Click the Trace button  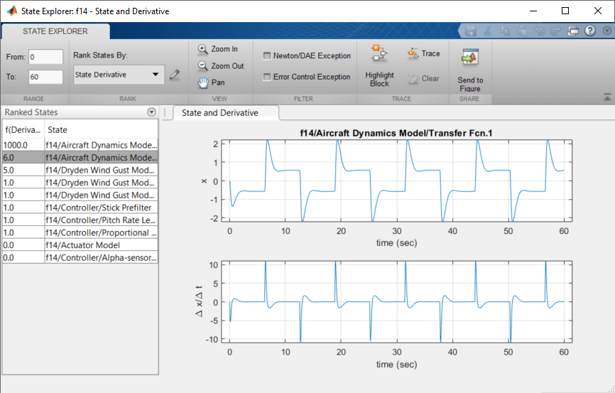coord(423,54)
